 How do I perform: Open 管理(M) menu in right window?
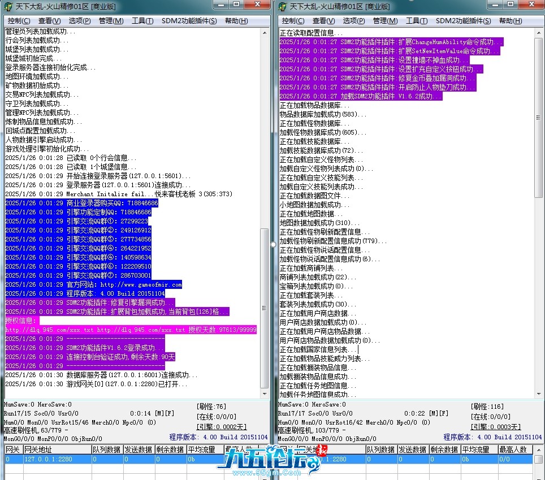[385, 21]
